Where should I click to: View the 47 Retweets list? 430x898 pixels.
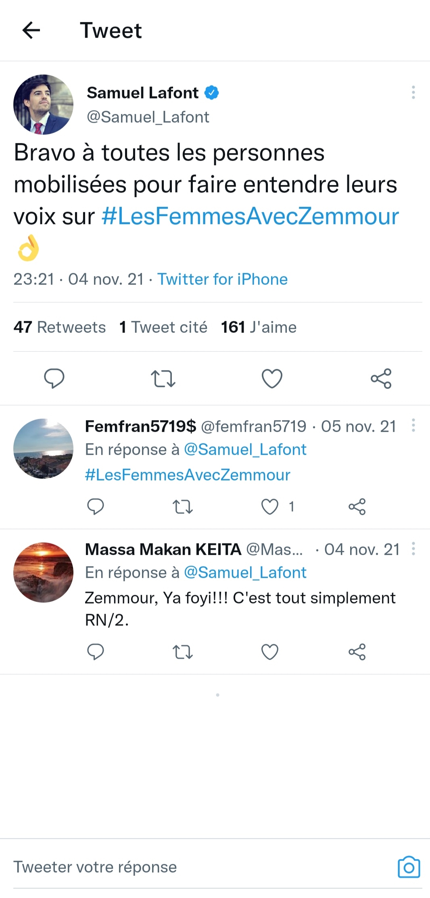click(59, 327)
